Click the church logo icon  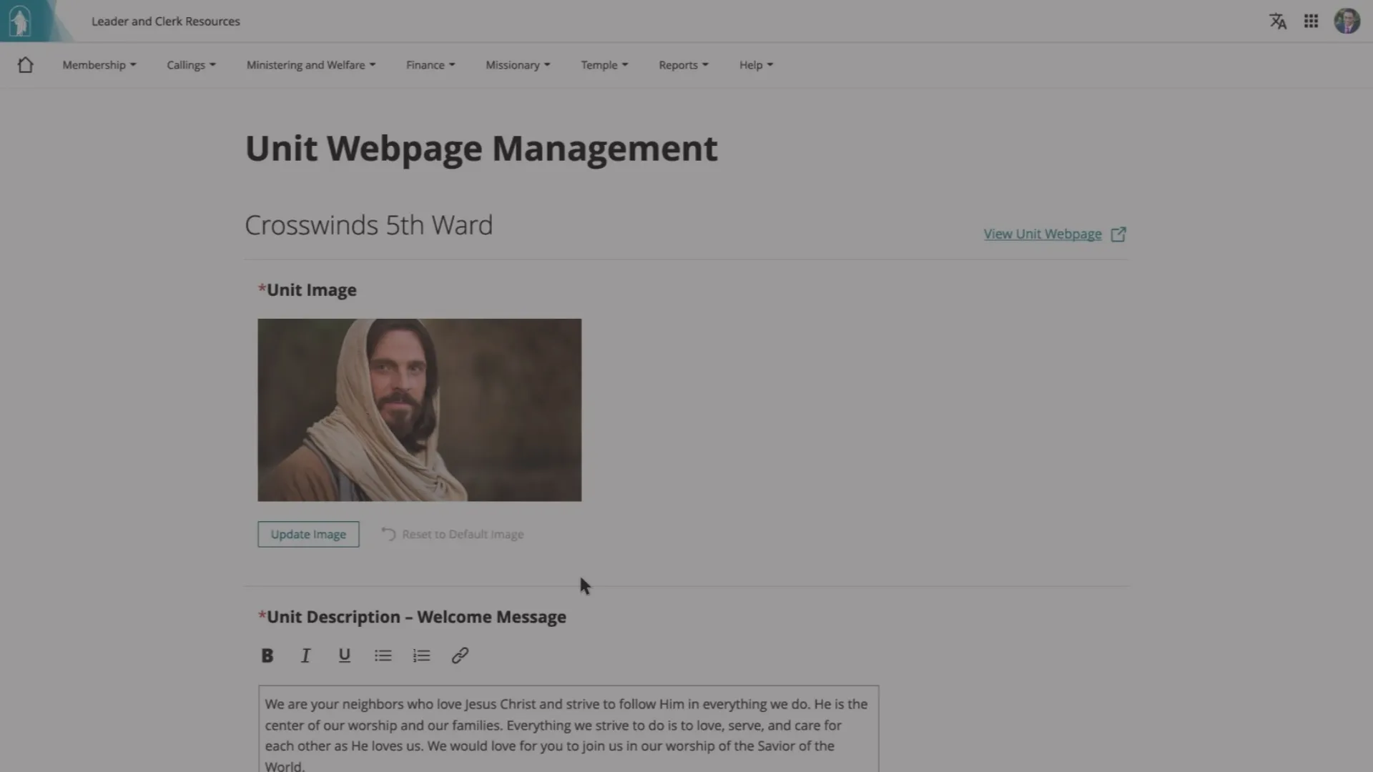point(20,21)
